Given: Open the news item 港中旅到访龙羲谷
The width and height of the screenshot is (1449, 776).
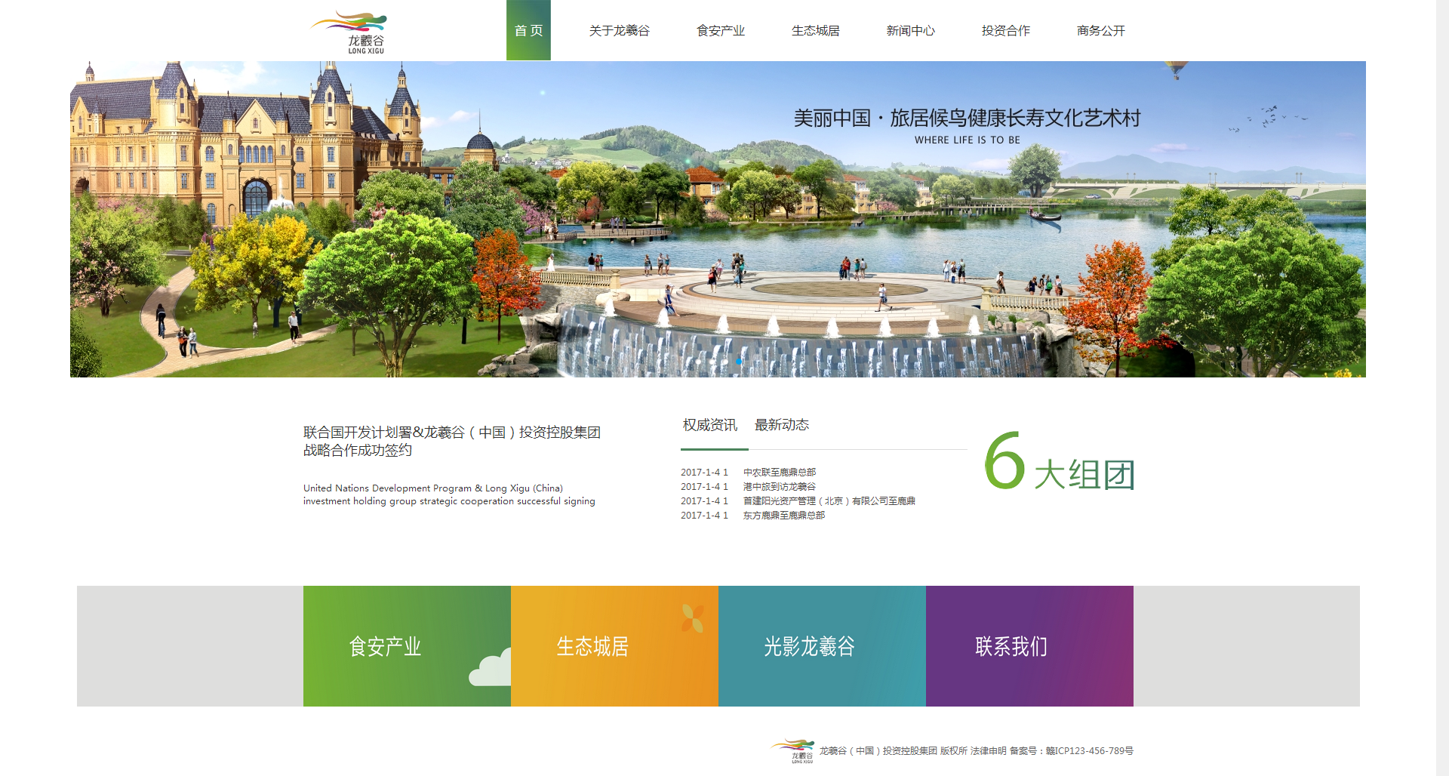Looking at the screenshot, I should 779,487.
